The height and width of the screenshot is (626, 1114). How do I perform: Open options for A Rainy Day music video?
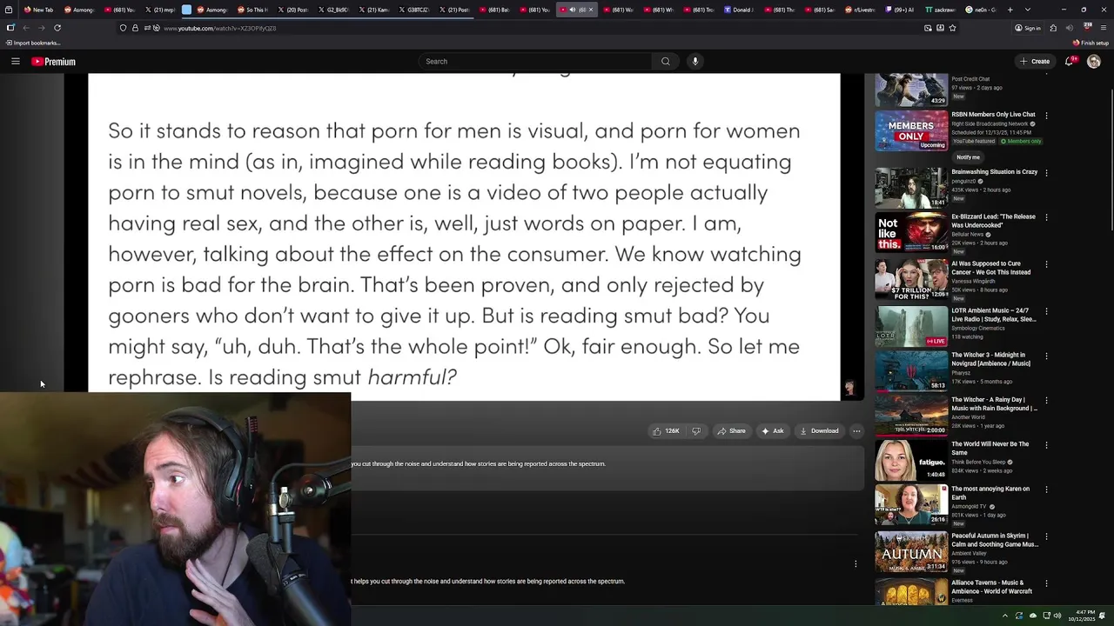point(1046,401)
